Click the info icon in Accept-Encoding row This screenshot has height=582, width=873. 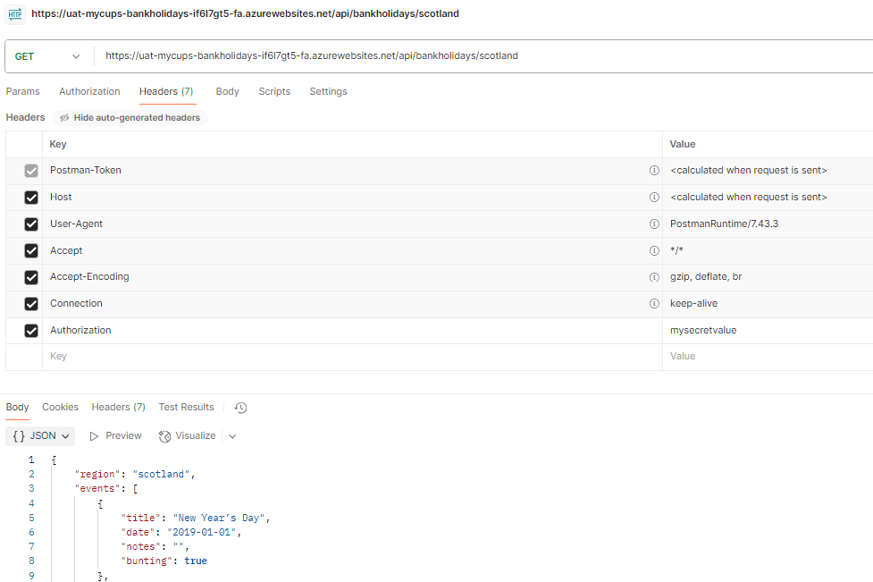tap(654, 277)
